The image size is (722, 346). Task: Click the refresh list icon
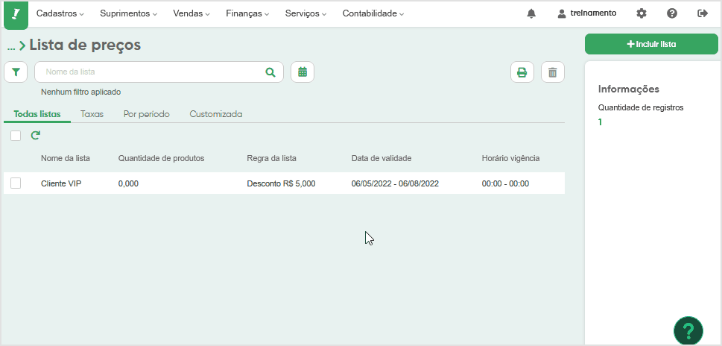(36, 136)
